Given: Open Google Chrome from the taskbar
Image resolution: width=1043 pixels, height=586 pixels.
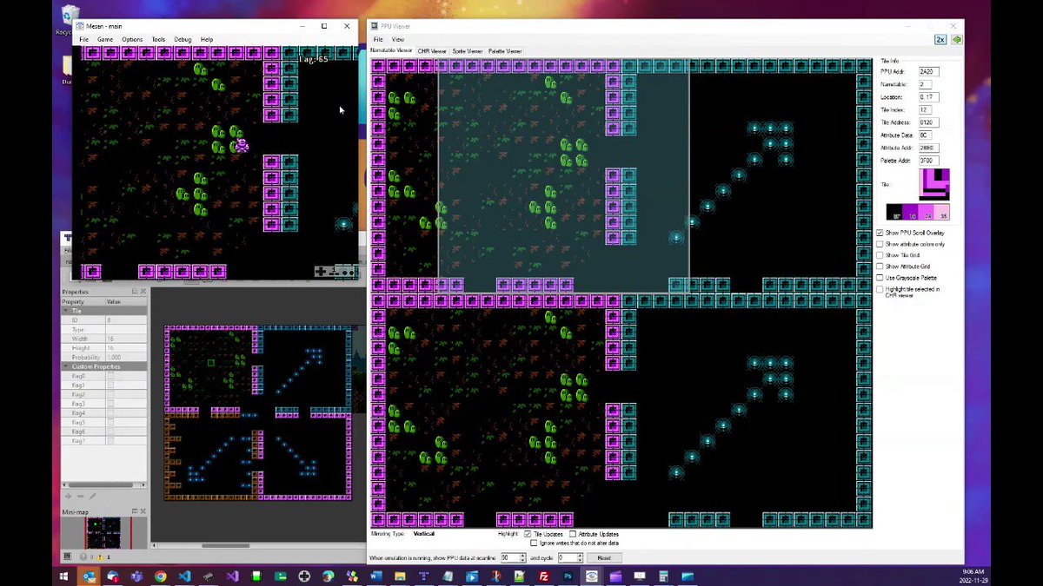Looking at the screenshot, I should tap(161, 576).
